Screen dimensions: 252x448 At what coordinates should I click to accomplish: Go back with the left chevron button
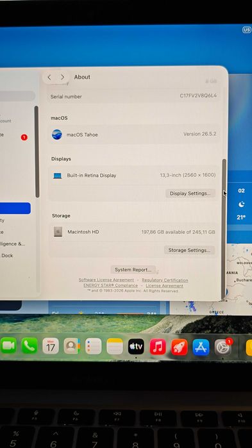click(49, 77)
